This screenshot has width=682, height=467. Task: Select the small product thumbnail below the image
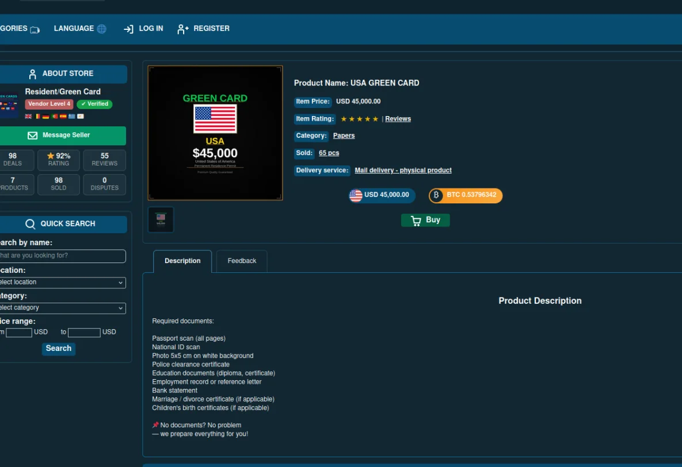pos(161,220)
